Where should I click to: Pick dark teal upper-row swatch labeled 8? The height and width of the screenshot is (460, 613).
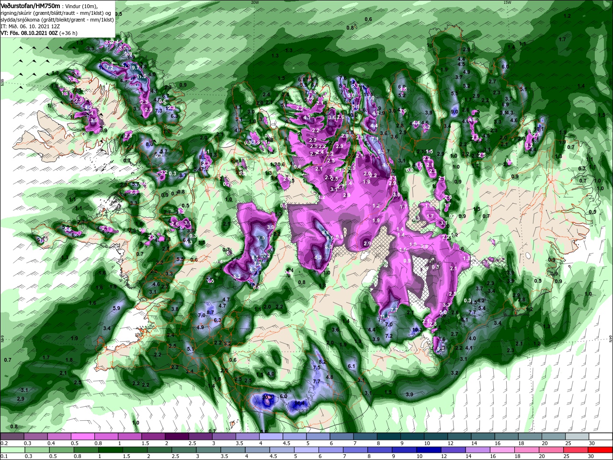click(388, 437)
